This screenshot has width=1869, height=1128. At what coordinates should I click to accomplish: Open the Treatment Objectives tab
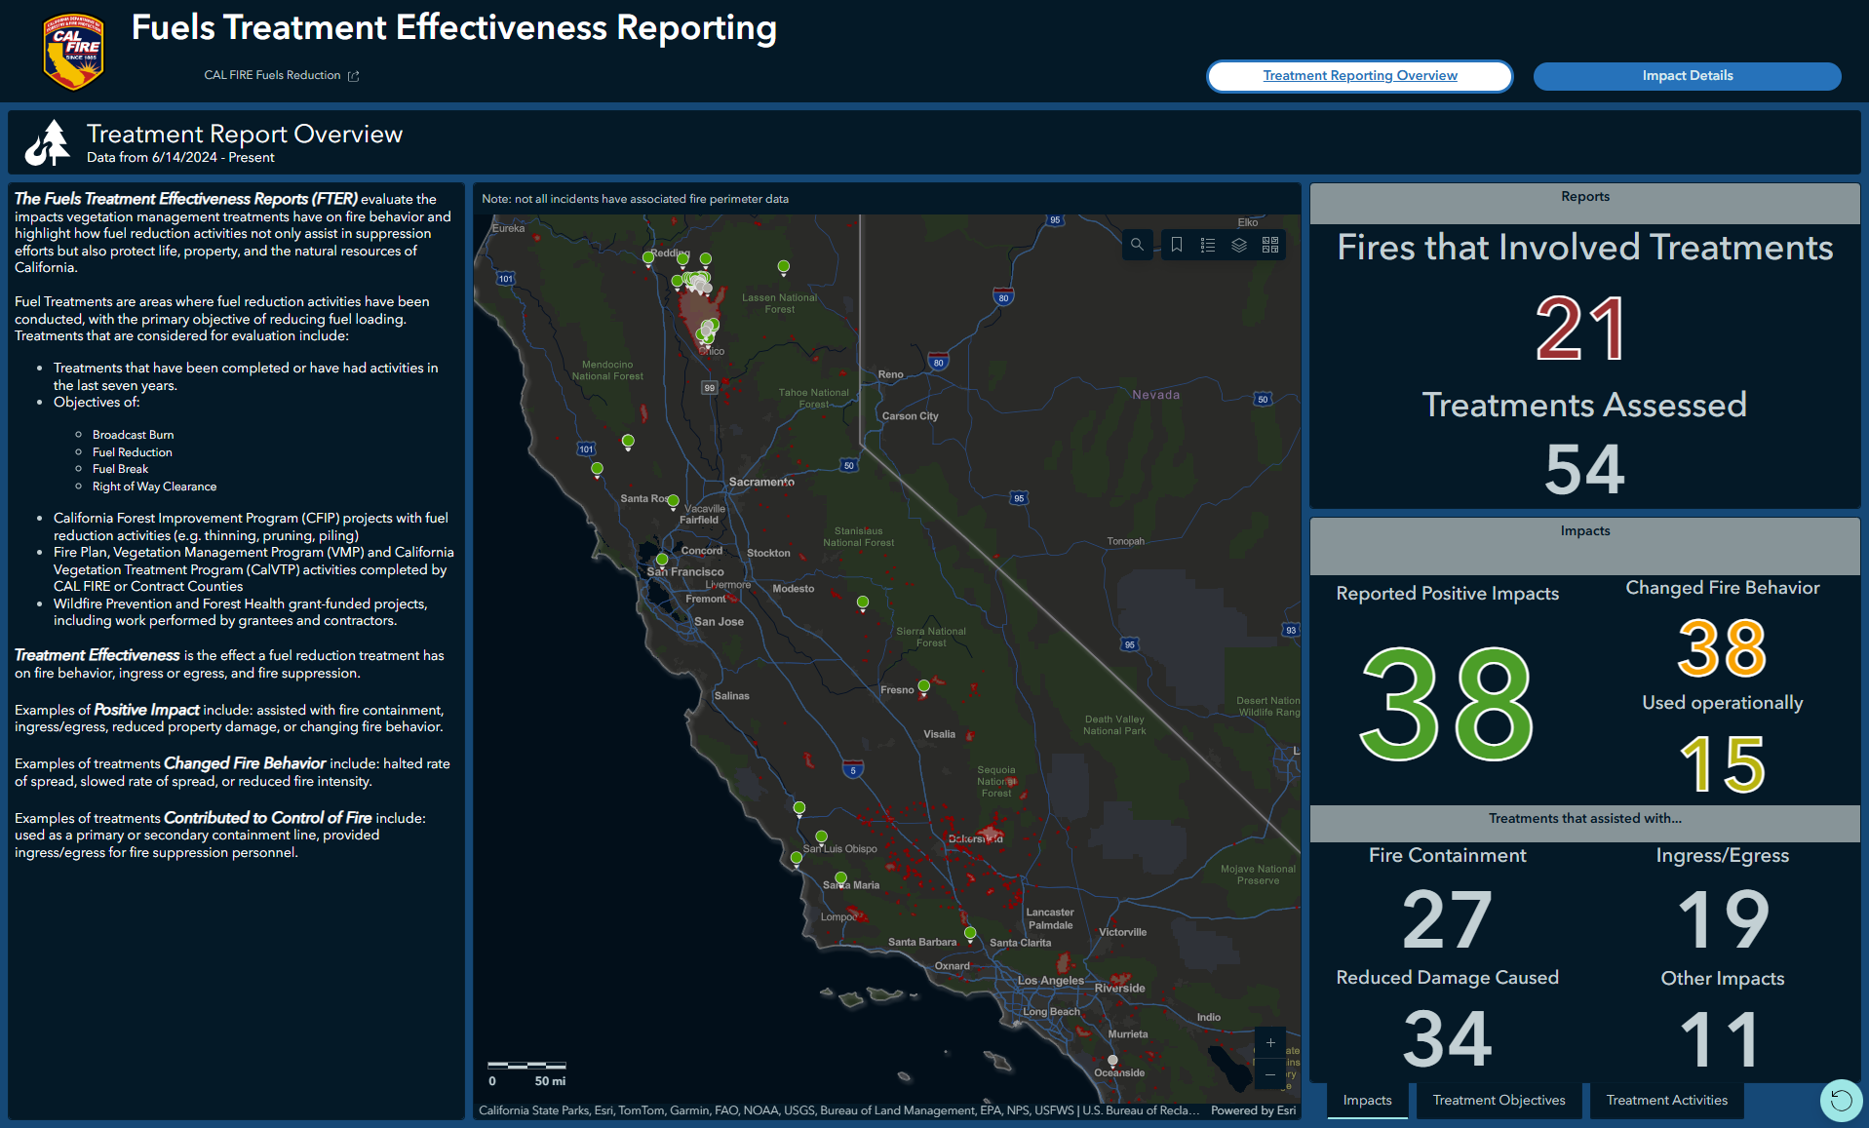1499,1101
